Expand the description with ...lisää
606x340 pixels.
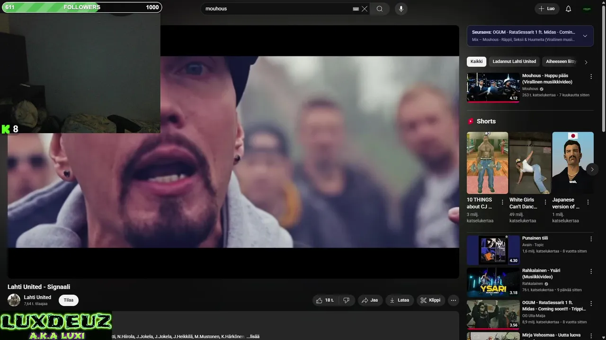coord(253,337)
